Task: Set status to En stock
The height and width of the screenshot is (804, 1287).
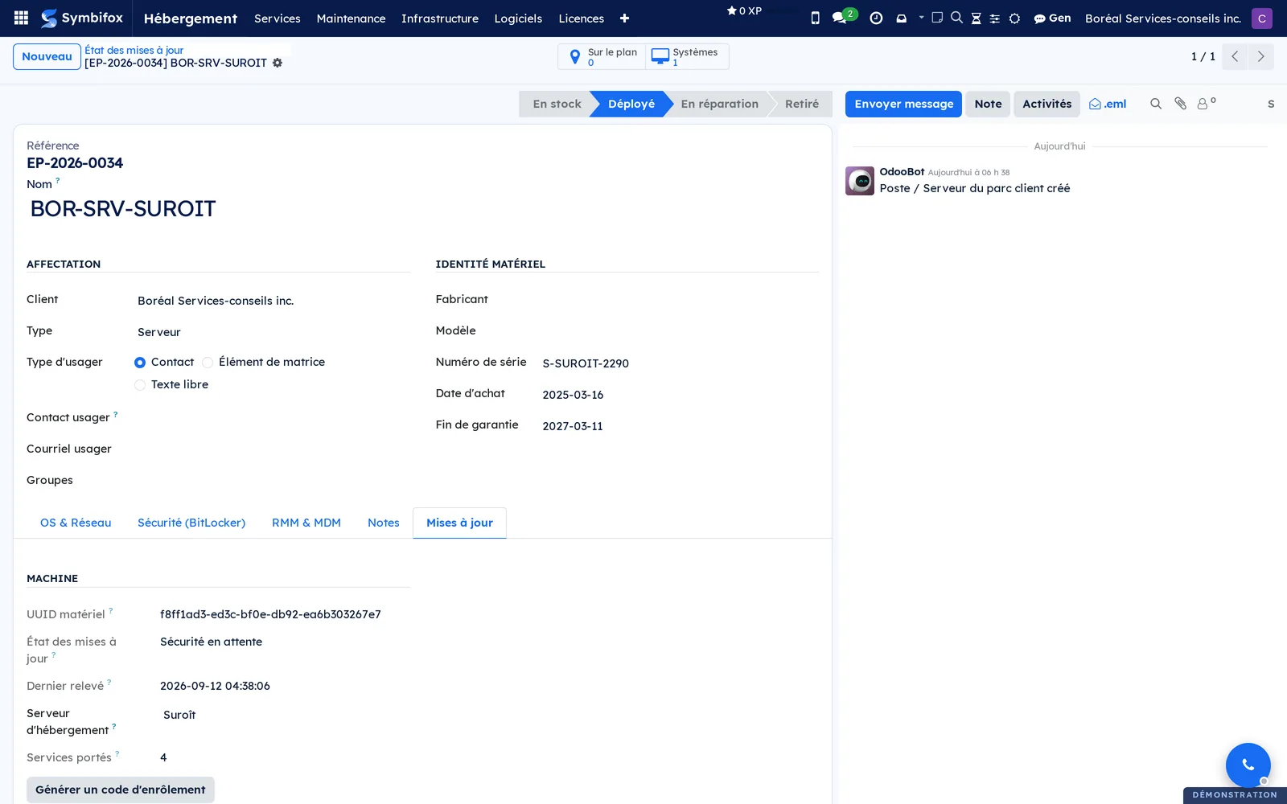Action: (557, 104)
